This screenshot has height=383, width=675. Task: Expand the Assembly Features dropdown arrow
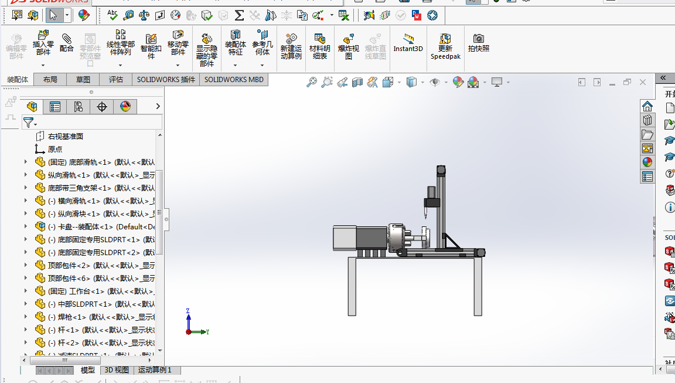(x=236, y=66)
